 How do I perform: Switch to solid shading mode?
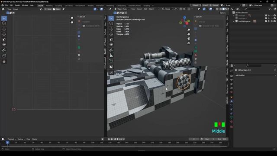click(223, 9)
